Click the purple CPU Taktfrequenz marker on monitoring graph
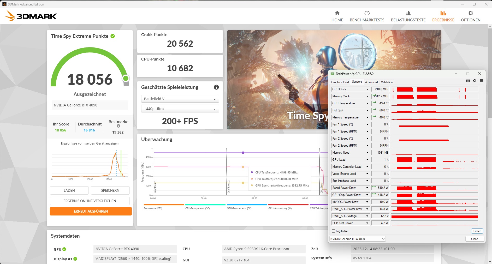Image resolution: width=492 pixels, height=264 pixels. tap(243, 153)
